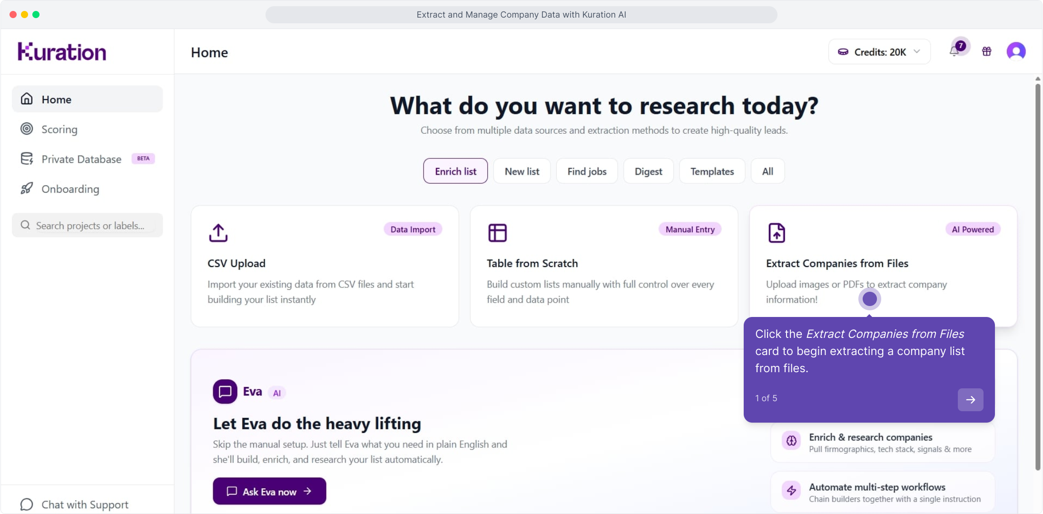Image resolution: width=1043 pixels, height=514 pixels.
Task: Click the brain enrich icon
Action: [791, 441]
